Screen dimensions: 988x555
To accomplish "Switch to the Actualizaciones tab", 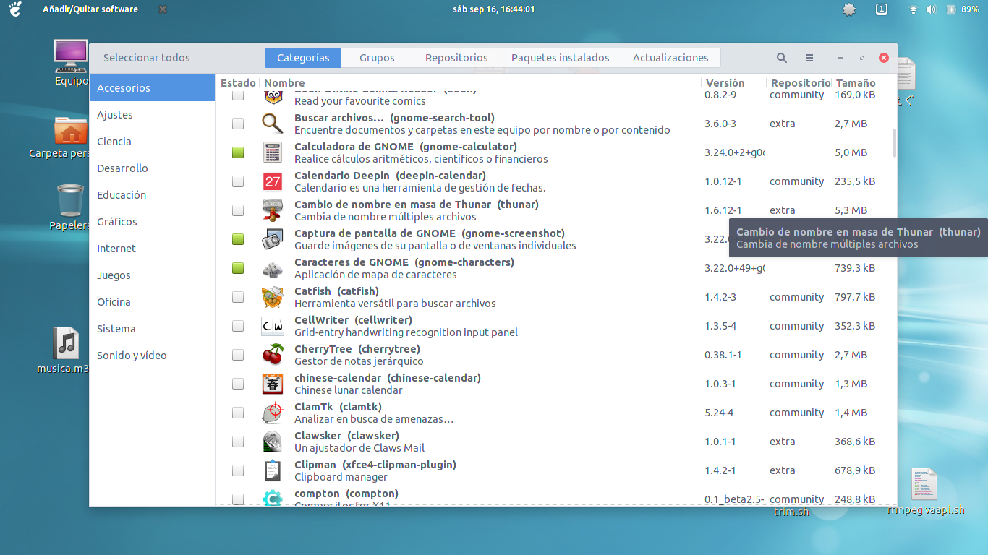I will [x=670, y=58].
